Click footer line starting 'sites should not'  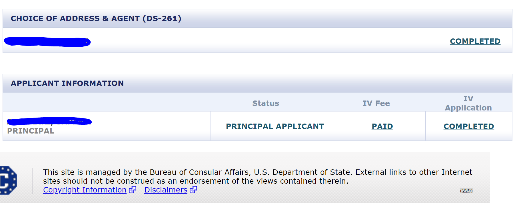pyautogui.click(x=195, y=181)
